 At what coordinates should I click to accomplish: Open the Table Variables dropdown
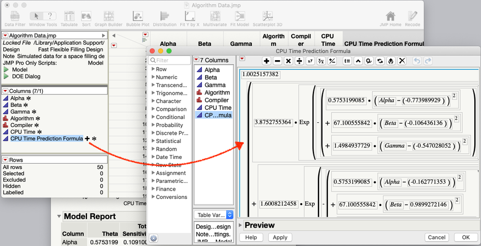tap(213, 215)
